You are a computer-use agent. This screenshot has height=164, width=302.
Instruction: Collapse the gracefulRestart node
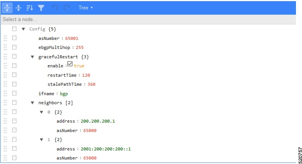tap(32, 57)
